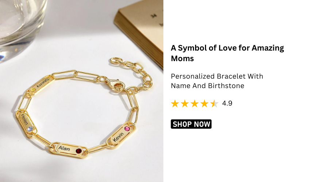Click the 4.9 rating number
310x182 pixels.
pyautogui.click(x=227, y=103)
